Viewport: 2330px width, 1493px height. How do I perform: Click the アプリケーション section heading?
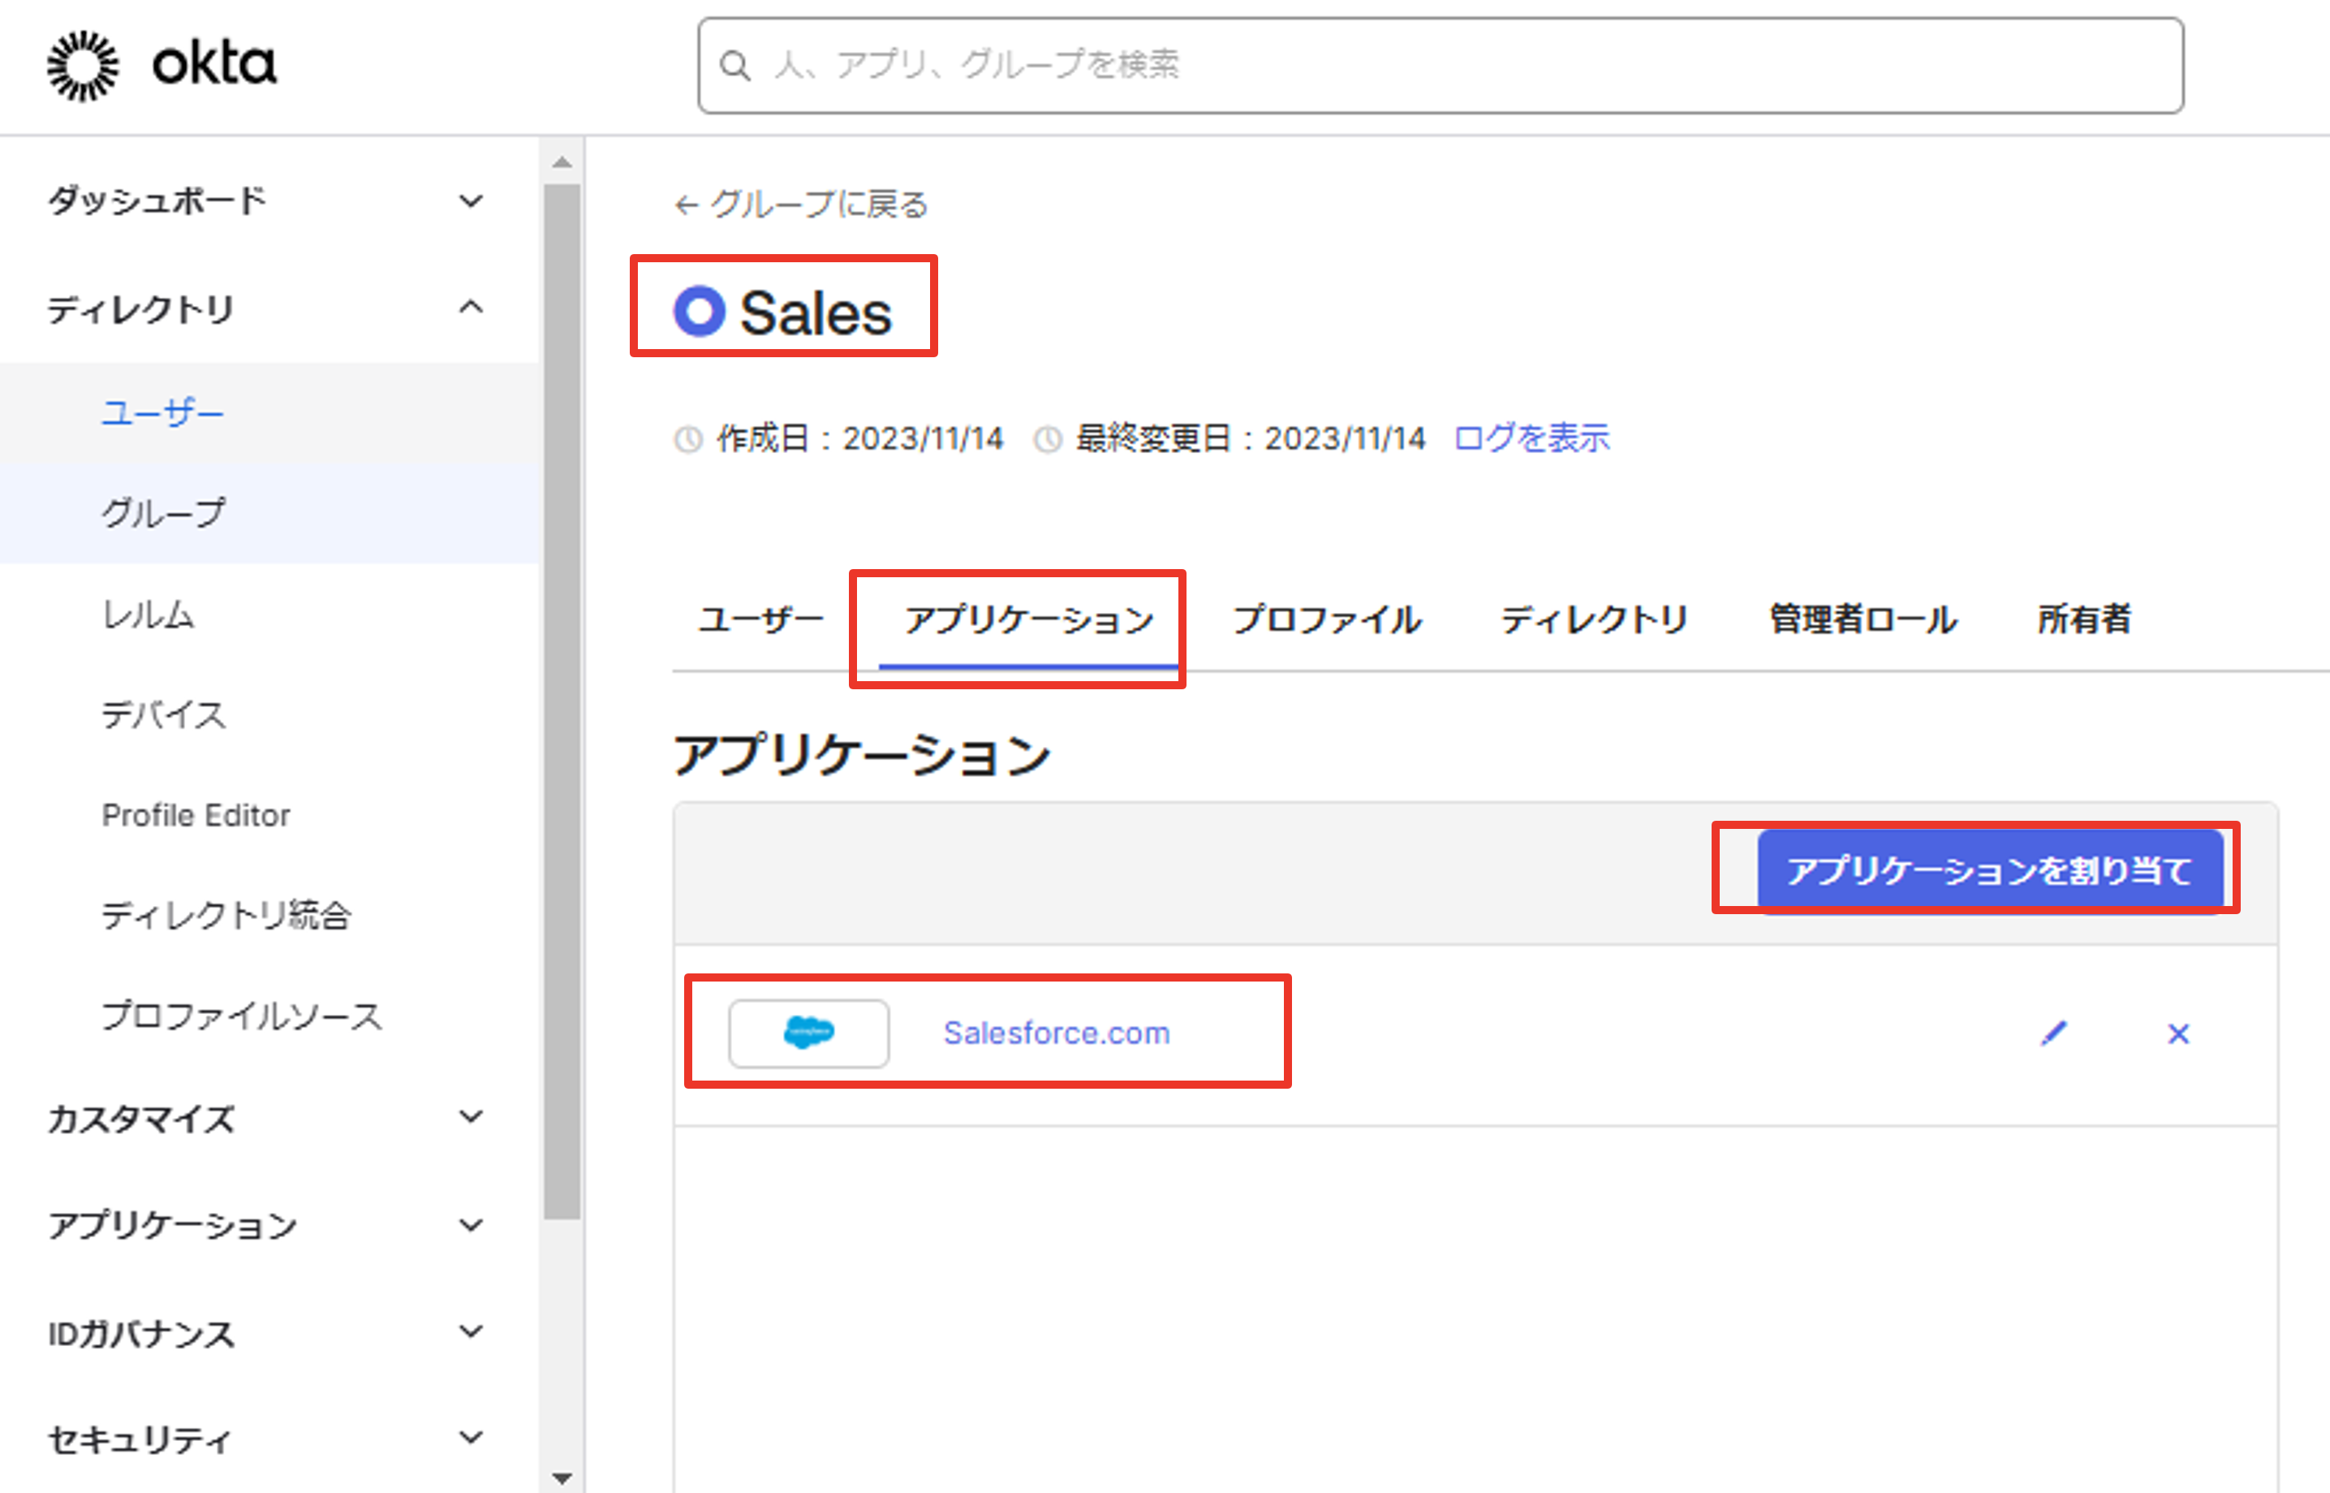click(863, 754)
